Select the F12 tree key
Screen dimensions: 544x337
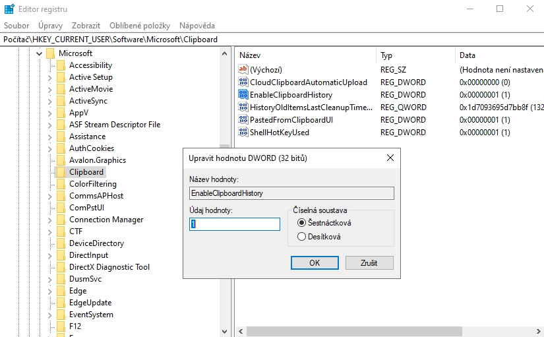tap(75, 326)
